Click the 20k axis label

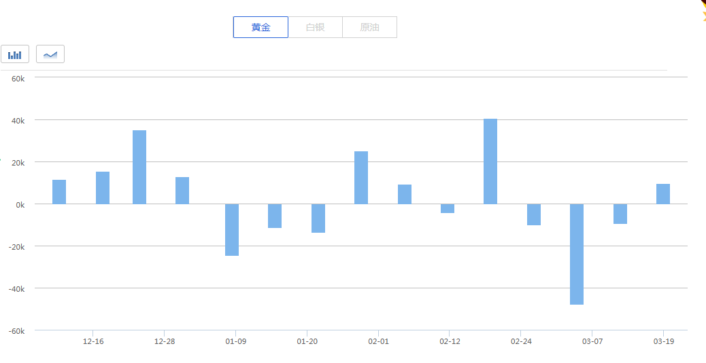click(18, 163)
